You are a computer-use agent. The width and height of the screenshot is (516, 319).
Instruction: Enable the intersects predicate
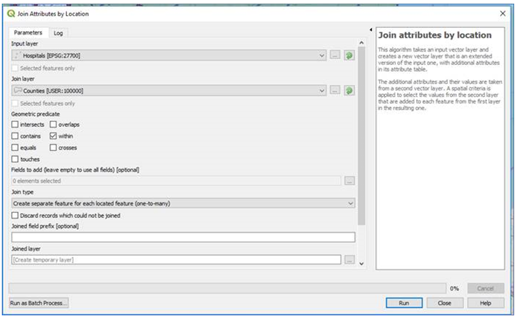coord(15,125)
